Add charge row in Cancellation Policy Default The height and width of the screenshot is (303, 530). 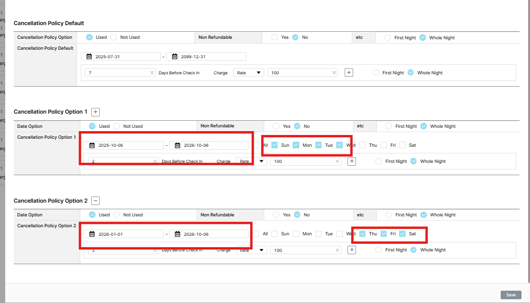349,72
